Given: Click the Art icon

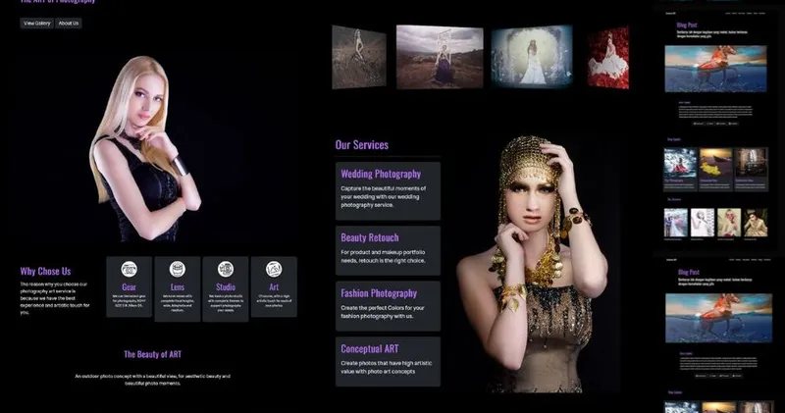Looking at the screenshot, I should click(274, 269).
